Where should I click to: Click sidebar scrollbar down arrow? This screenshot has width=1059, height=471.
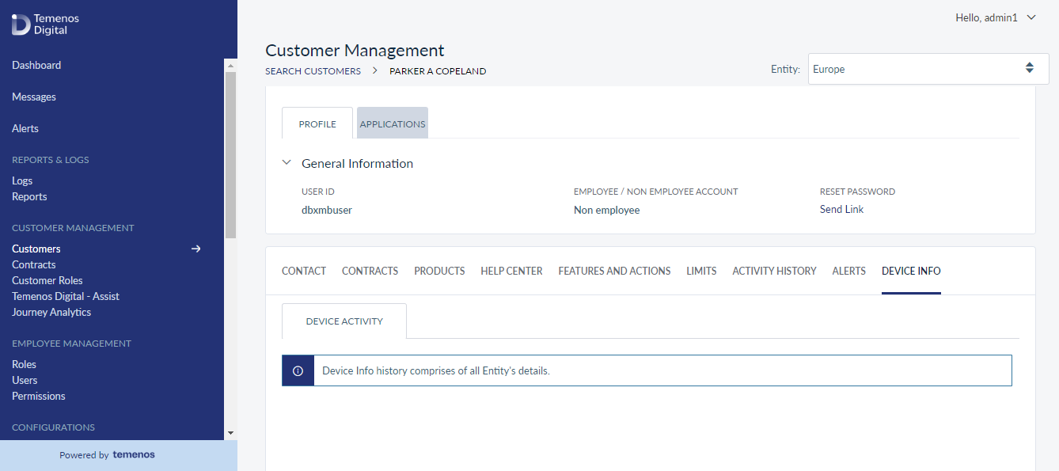(x=230, y=433)
